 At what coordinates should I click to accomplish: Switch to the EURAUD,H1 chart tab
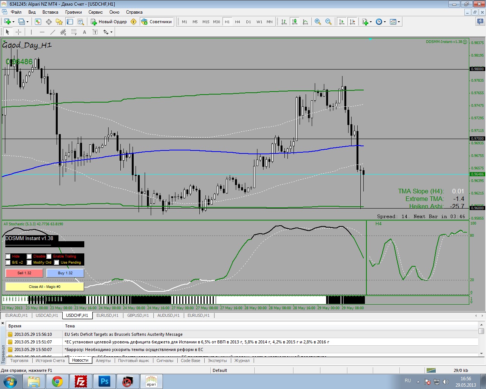pos(16,315)
